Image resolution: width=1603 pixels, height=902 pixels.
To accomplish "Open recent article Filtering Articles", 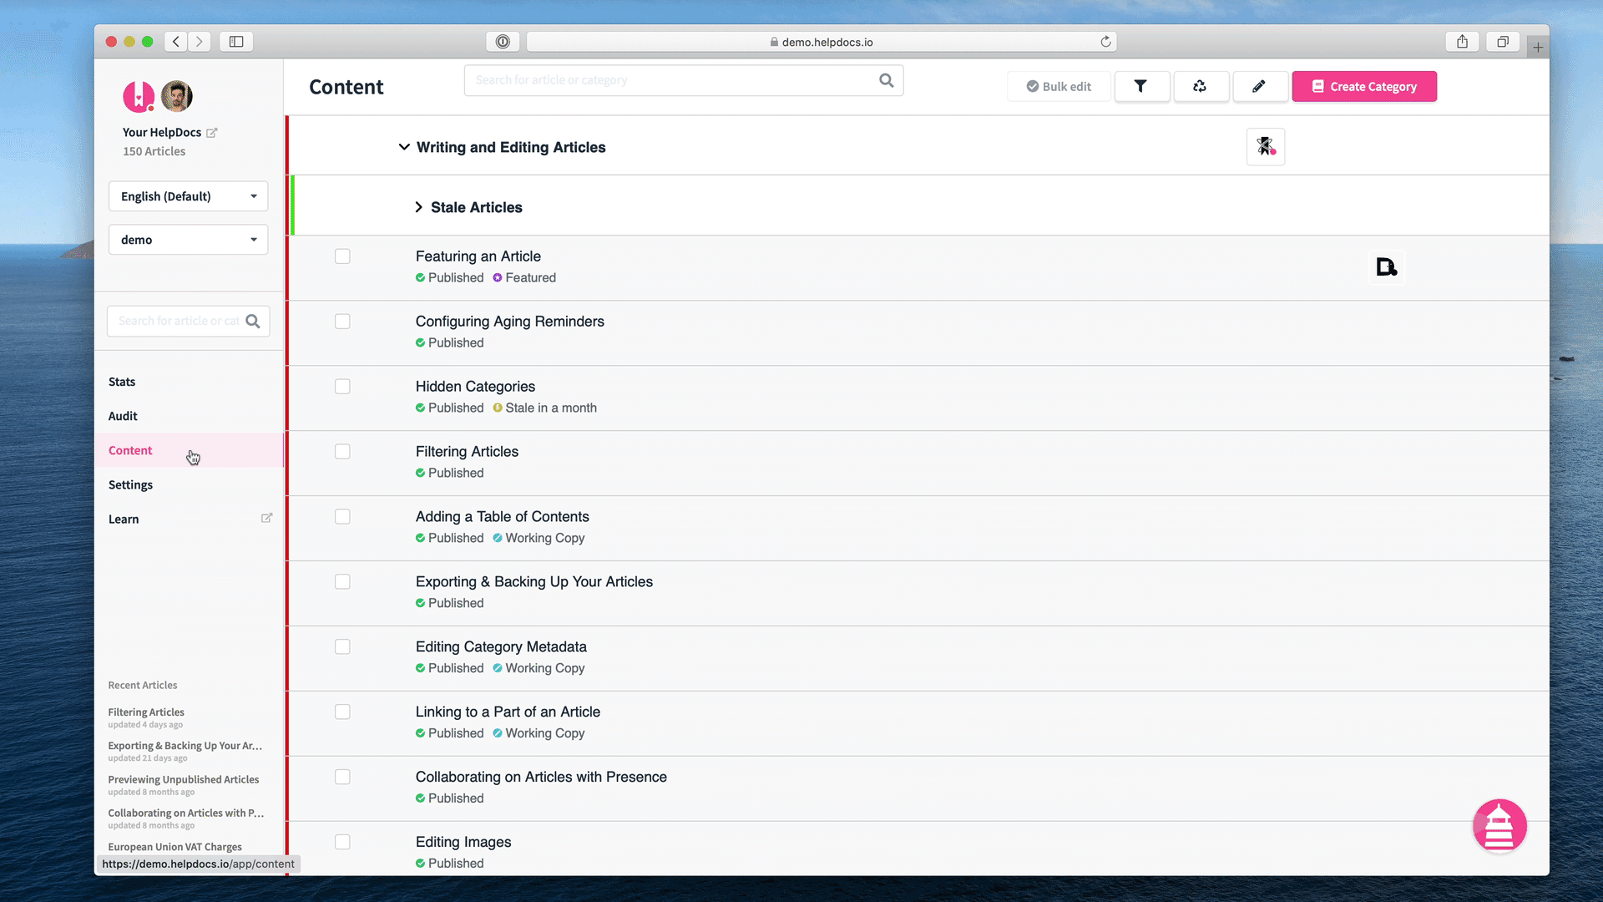I will pyautogui.click(x=146, y=712).
